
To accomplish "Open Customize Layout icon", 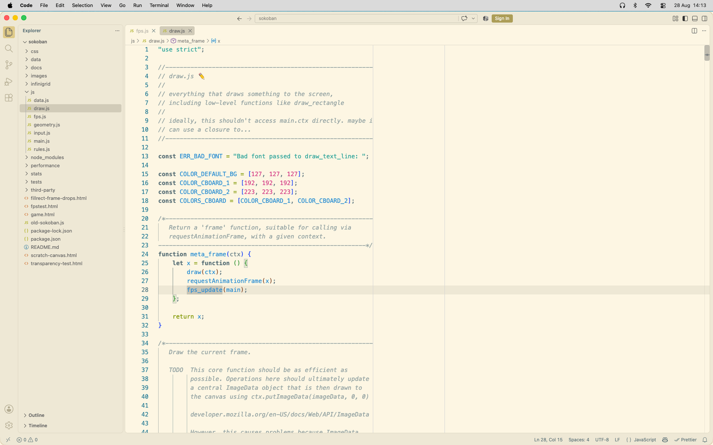I will (675, 19).
